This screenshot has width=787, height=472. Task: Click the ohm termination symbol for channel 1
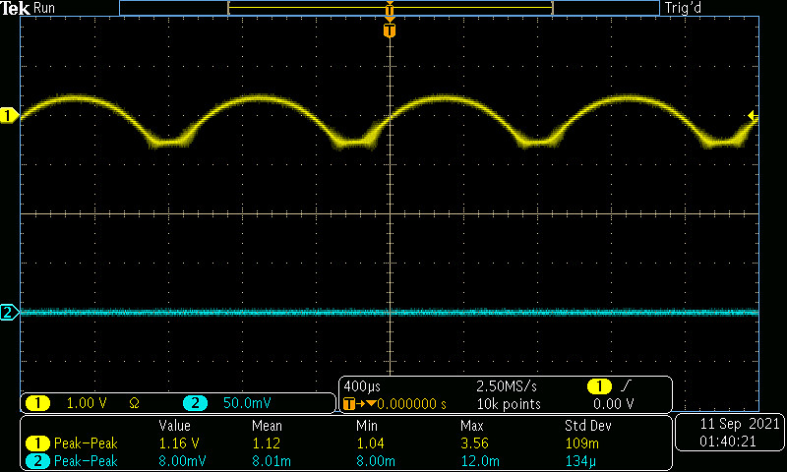(134, 403)
